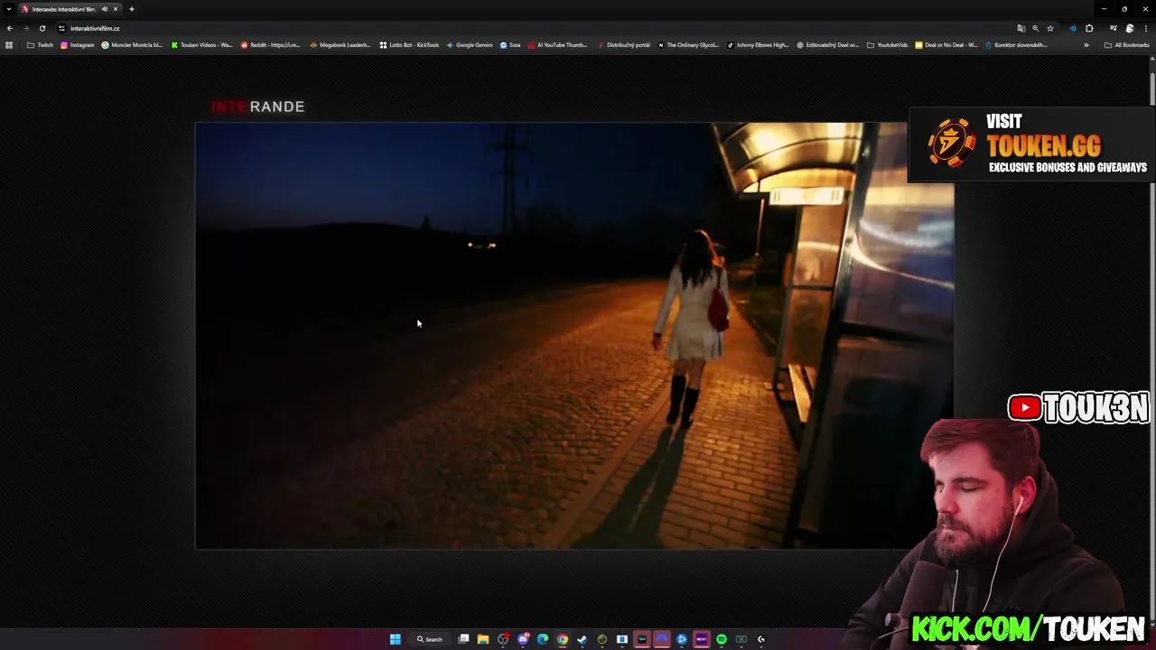The width and height of the screenshot is (1156, 650).
Task: Open the All Bookmarks folder
Action: pyautogui.click(x=1126, y=44)
